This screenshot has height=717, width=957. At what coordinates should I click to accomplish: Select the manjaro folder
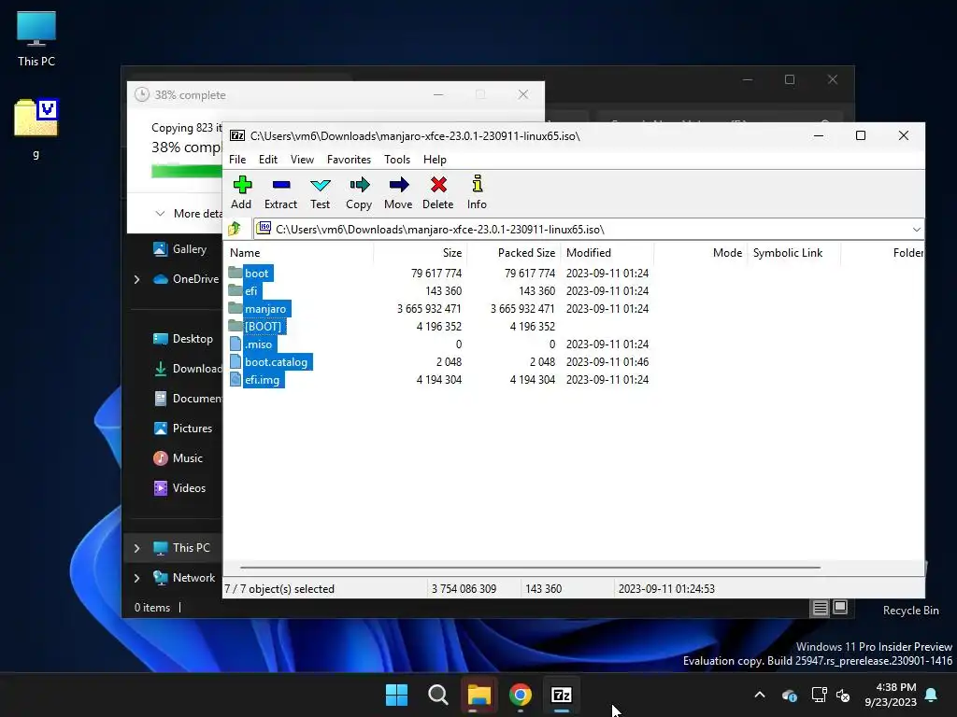[258, 308]
